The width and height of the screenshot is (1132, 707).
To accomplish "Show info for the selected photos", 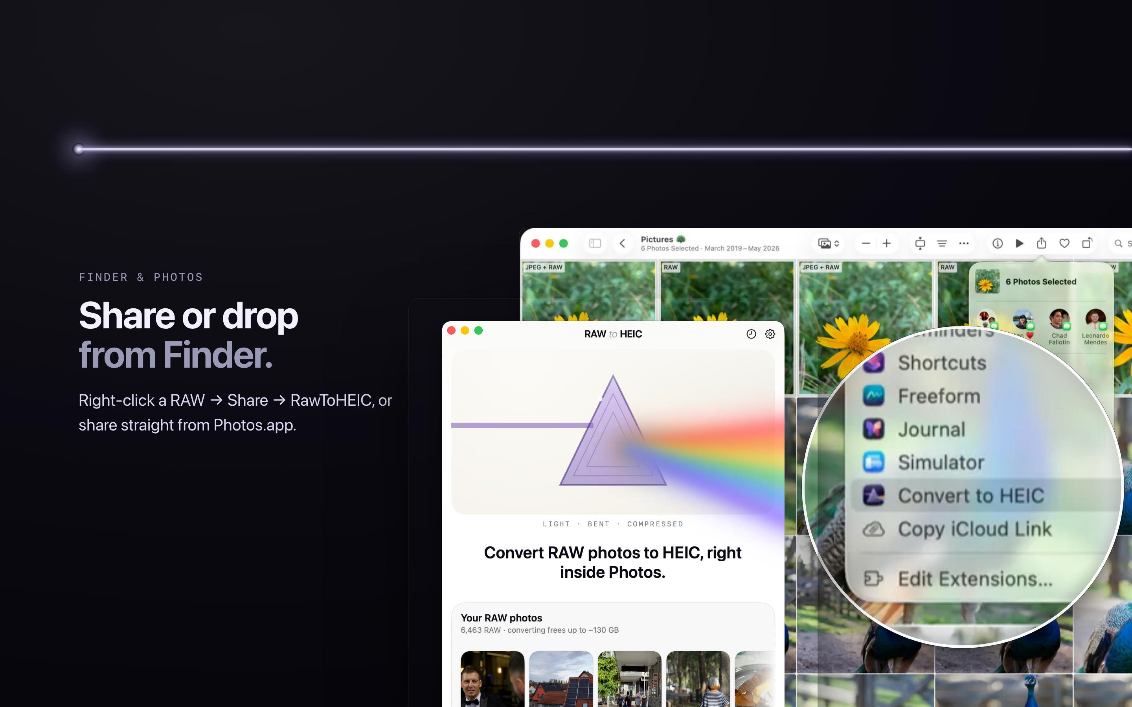I will 998,243.
